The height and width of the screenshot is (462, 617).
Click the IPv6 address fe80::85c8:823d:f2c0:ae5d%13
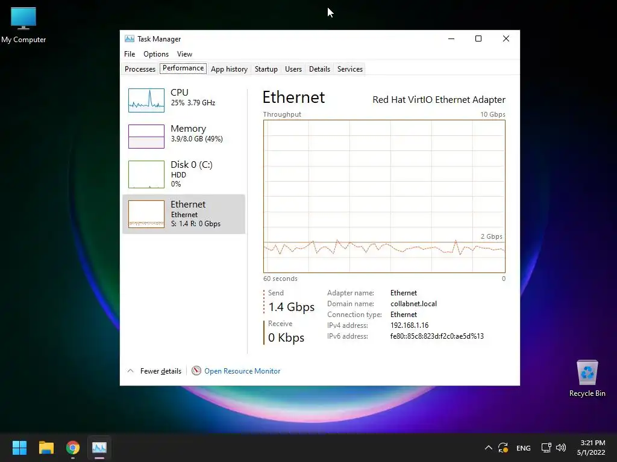[437, 336]
